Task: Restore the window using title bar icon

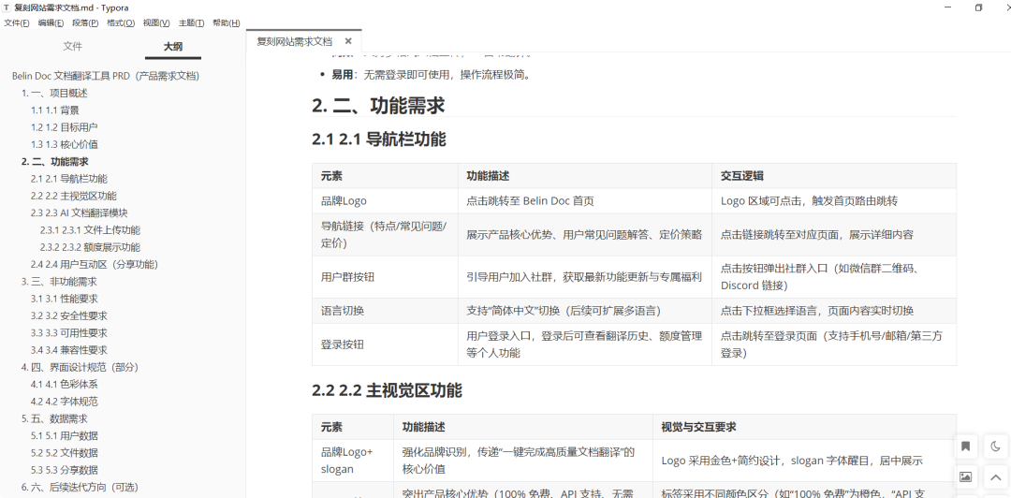Action: pyautogui.click(x=978, y=7)
